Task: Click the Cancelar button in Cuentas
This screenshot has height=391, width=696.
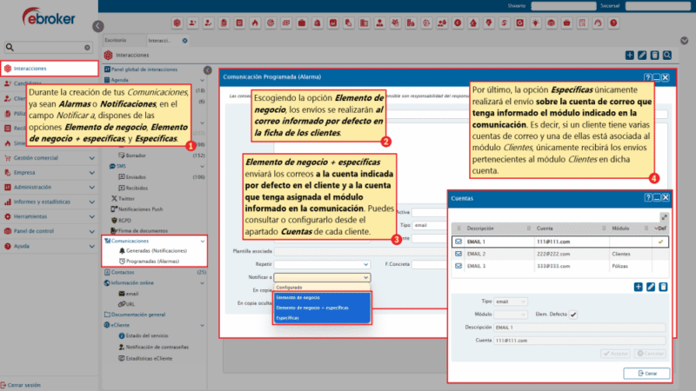Action: point(650,354)
